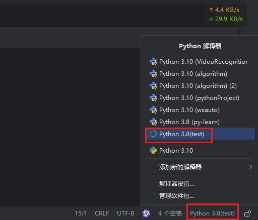Toggle read-only lock icon in status bar

[247, 213]
